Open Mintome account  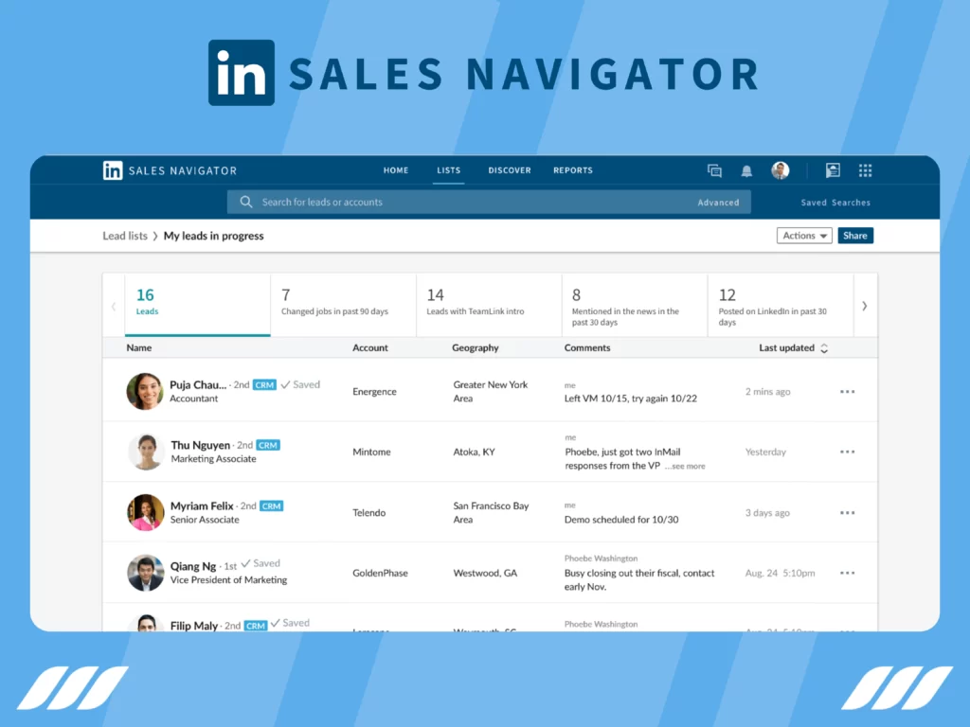(371, 452)
